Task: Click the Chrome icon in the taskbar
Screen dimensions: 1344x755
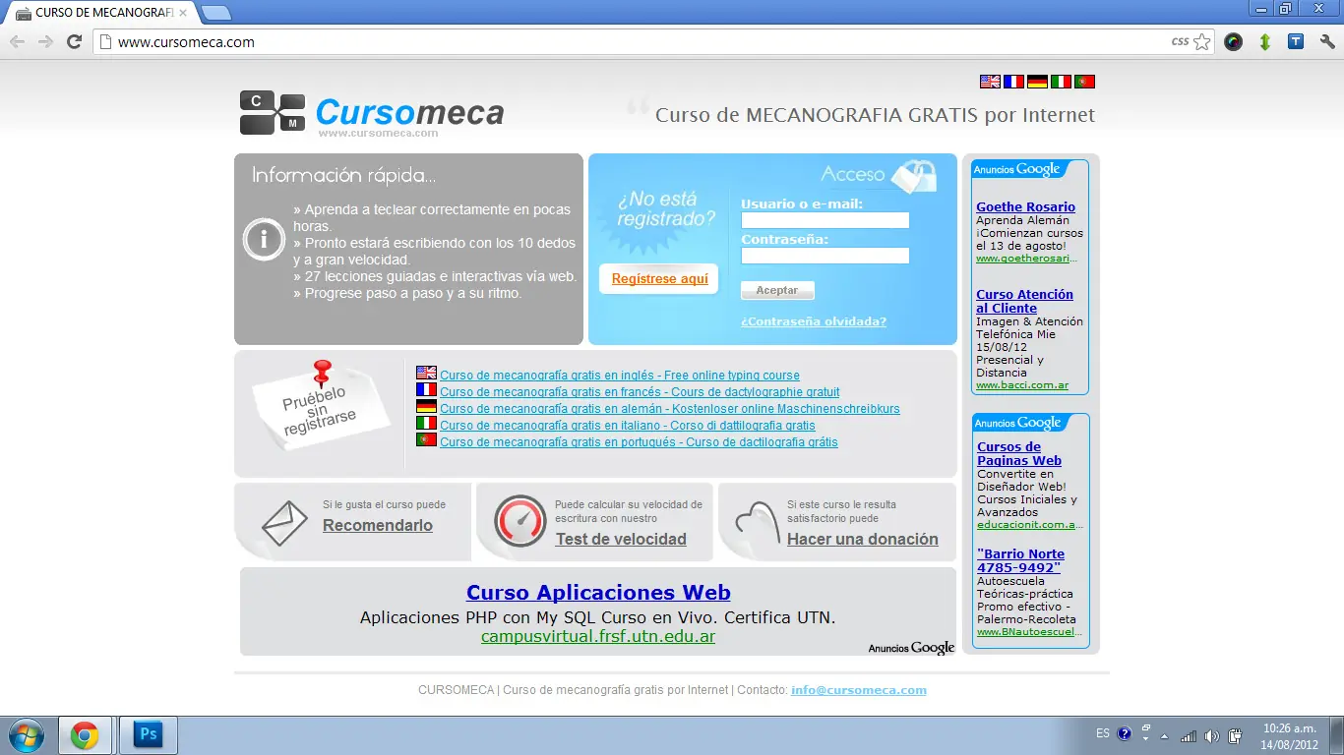Action: click(x=85, y=735)
